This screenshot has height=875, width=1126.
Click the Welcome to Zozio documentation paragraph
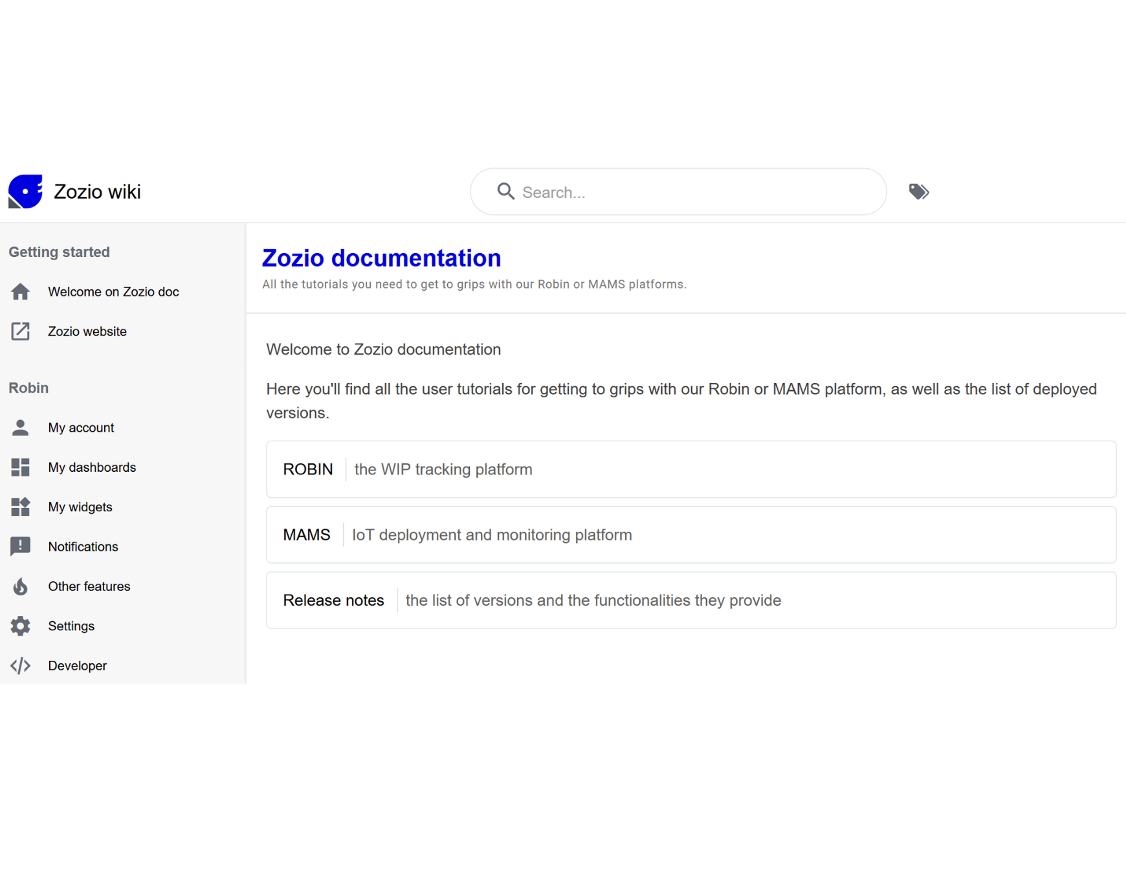click(383, 349)
